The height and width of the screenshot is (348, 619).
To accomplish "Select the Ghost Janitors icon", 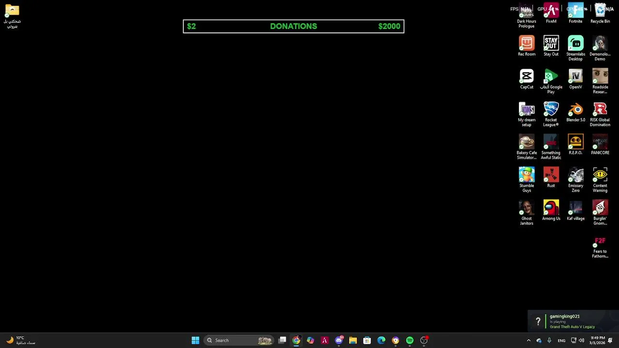I will coord(527,213).
